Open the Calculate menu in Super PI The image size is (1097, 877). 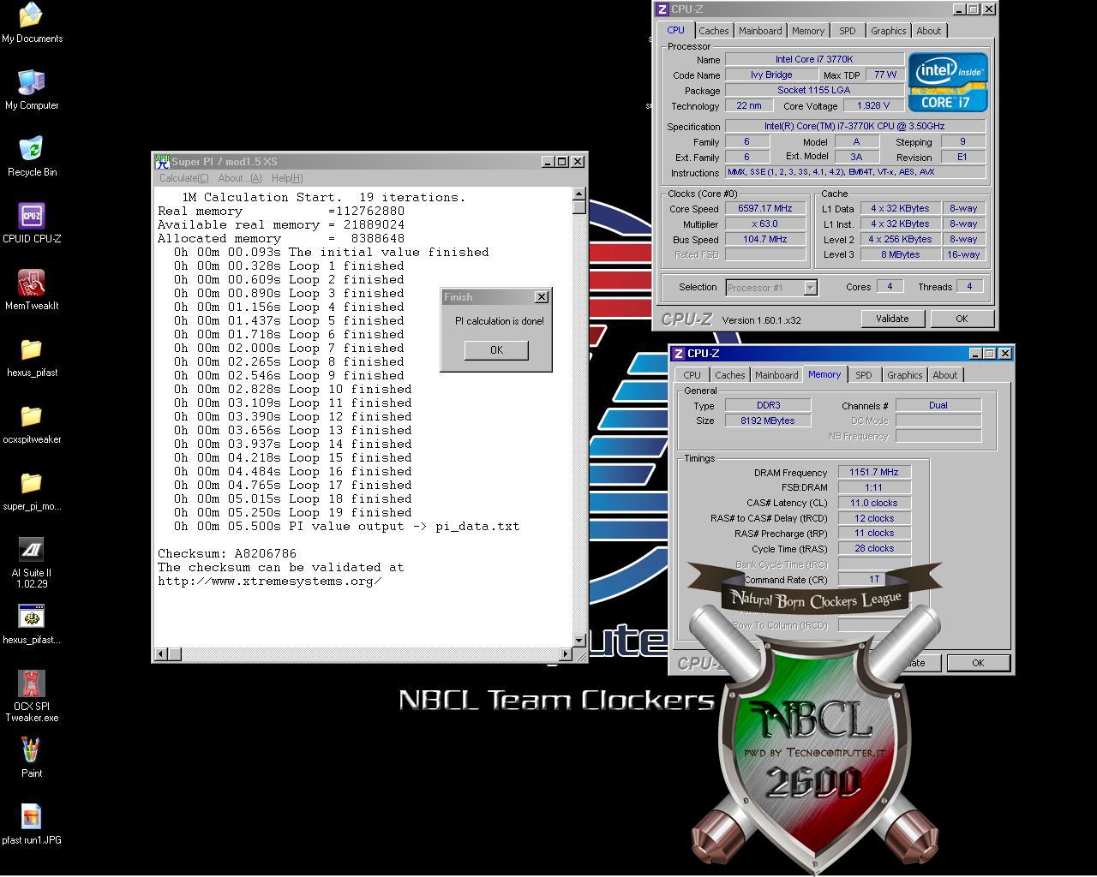click(x=183, y=178)
